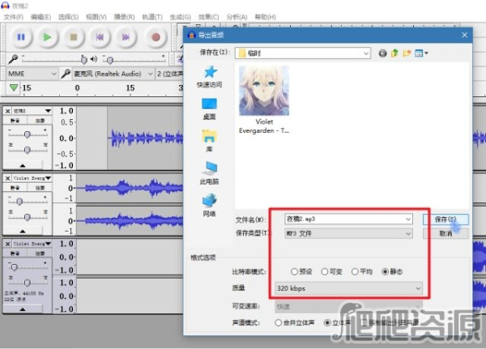Click the green Play button
The width and height of the screenshot is (486, 349).
[x=47, y=37]
